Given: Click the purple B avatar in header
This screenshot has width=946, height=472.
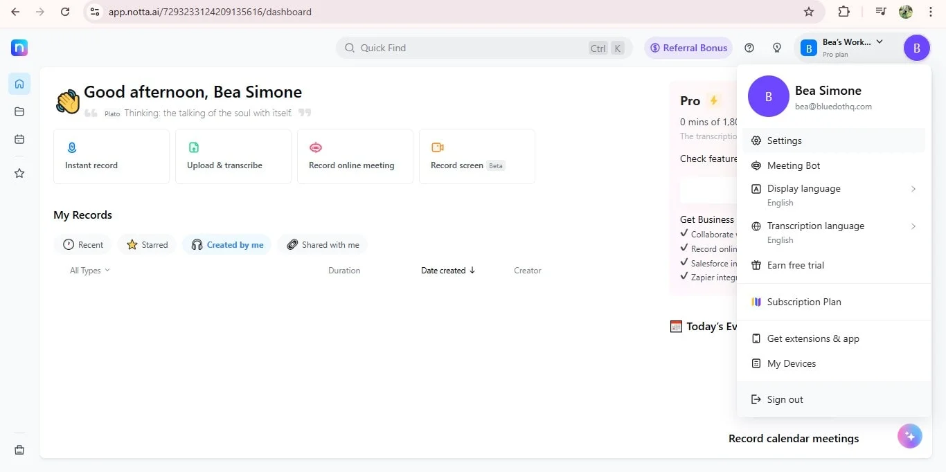Looking at the screenshot, I should pyautogui.click(x=917, y=48).
